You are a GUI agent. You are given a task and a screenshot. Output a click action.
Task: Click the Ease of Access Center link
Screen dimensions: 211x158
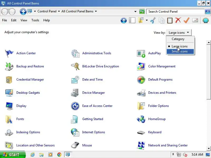pyautogui.click(x=97, y=106)
